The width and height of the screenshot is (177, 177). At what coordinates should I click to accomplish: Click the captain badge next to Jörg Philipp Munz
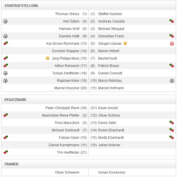[48, 58]
